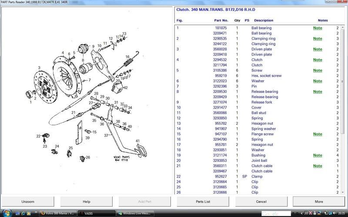Click the Show Desktop quick launch icon
Image resolution: width=348 pixels, height=217 pixels.
(18, 214)
